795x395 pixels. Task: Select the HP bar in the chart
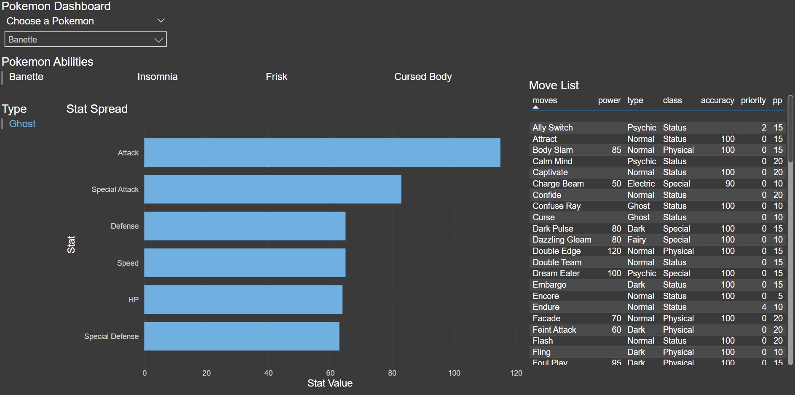pyautogui.click(x=243, y=299)
